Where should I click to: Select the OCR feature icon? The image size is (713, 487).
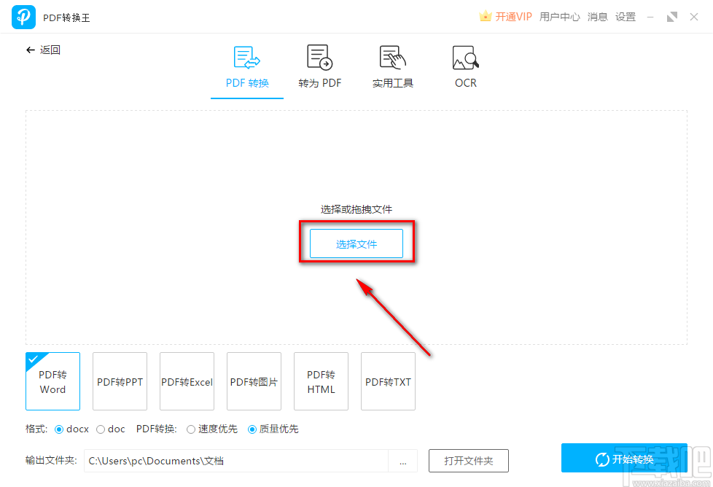[465, 57]
